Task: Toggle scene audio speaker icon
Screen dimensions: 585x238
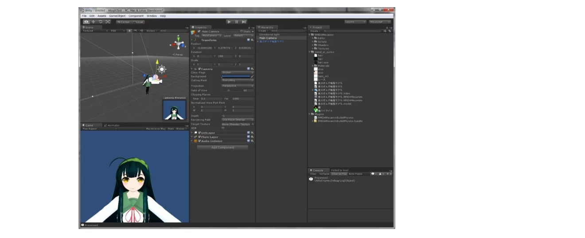Action: [x=141, y=31]
